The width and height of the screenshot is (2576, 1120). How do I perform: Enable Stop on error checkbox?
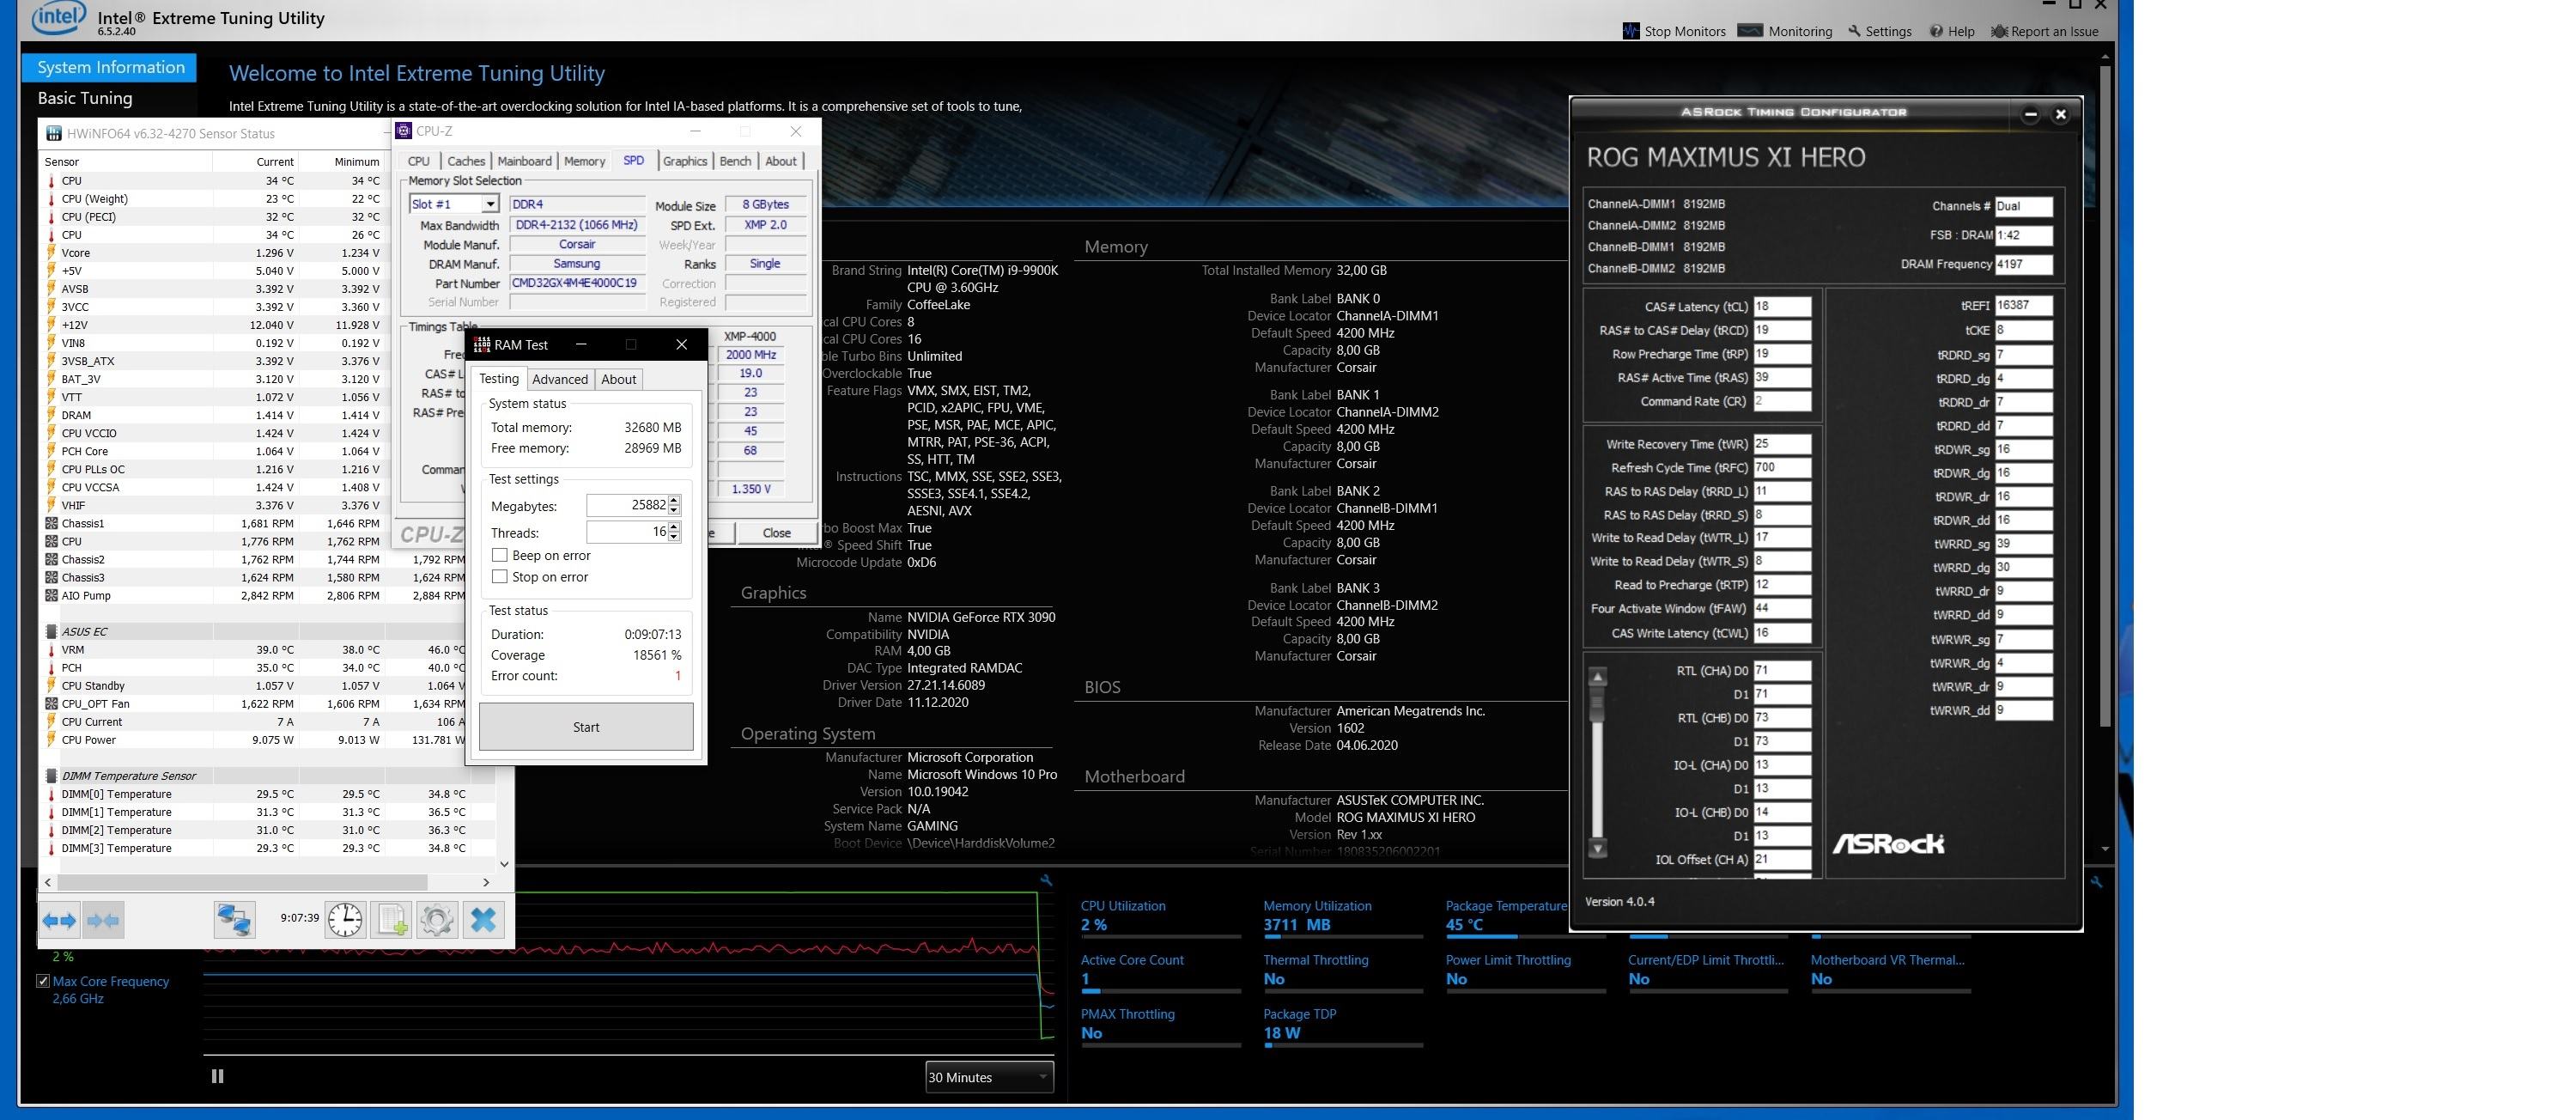click(499, 576)
